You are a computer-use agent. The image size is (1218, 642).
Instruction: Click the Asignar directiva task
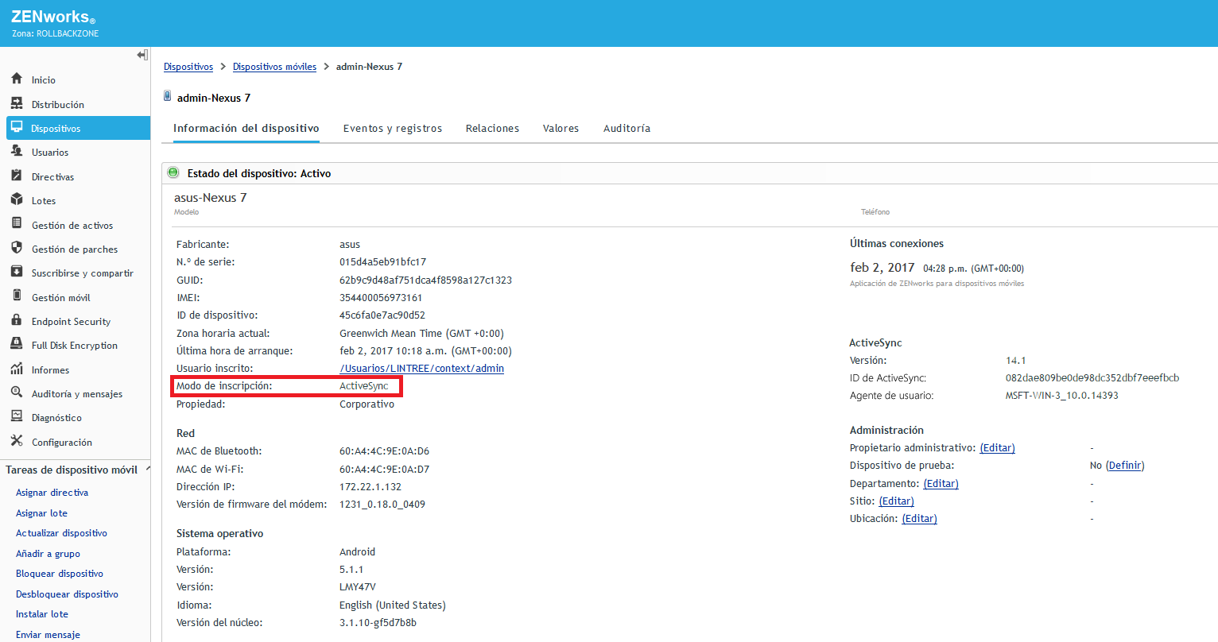(x=52, y=493)
